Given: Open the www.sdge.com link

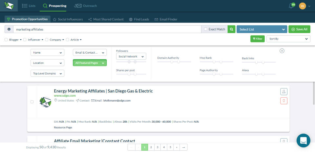Looking at the screenshot, I should 65,96.
